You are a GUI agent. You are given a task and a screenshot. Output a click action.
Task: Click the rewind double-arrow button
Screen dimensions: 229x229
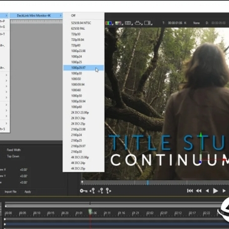tap(198, 191)
